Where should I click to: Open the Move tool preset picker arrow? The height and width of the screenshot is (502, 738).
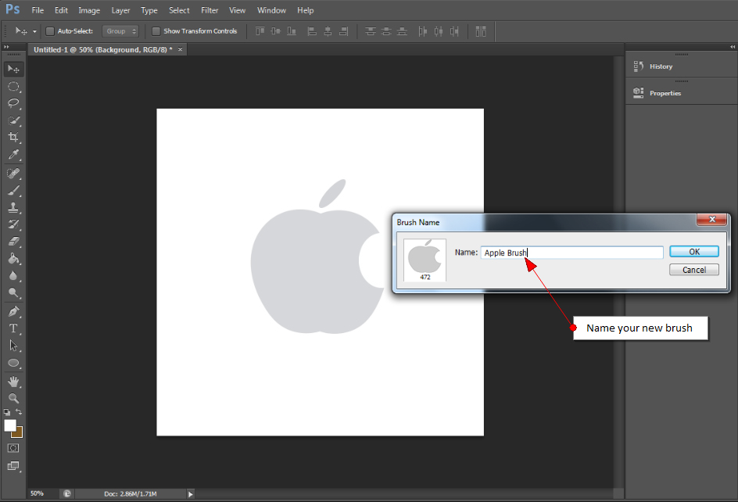coord(34,31)
